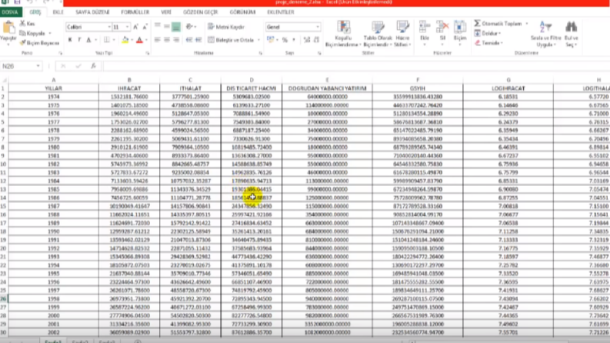The height and width of the screenshot is (343, 610).
Task: Click the fx insert function icon
Action: [x=93, y=66]
